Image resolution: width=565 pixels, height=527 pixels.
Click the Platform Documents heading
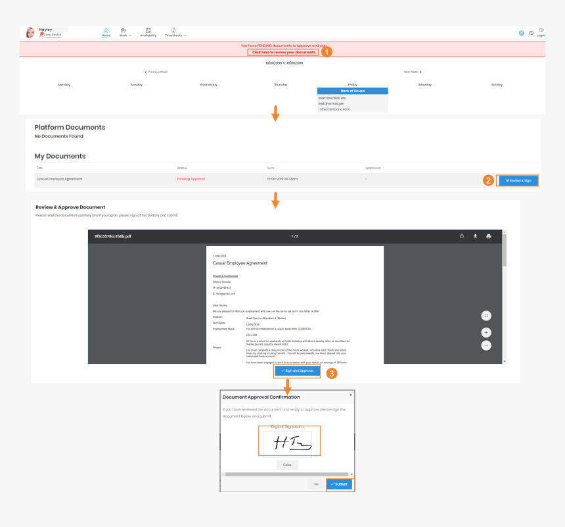70,128
